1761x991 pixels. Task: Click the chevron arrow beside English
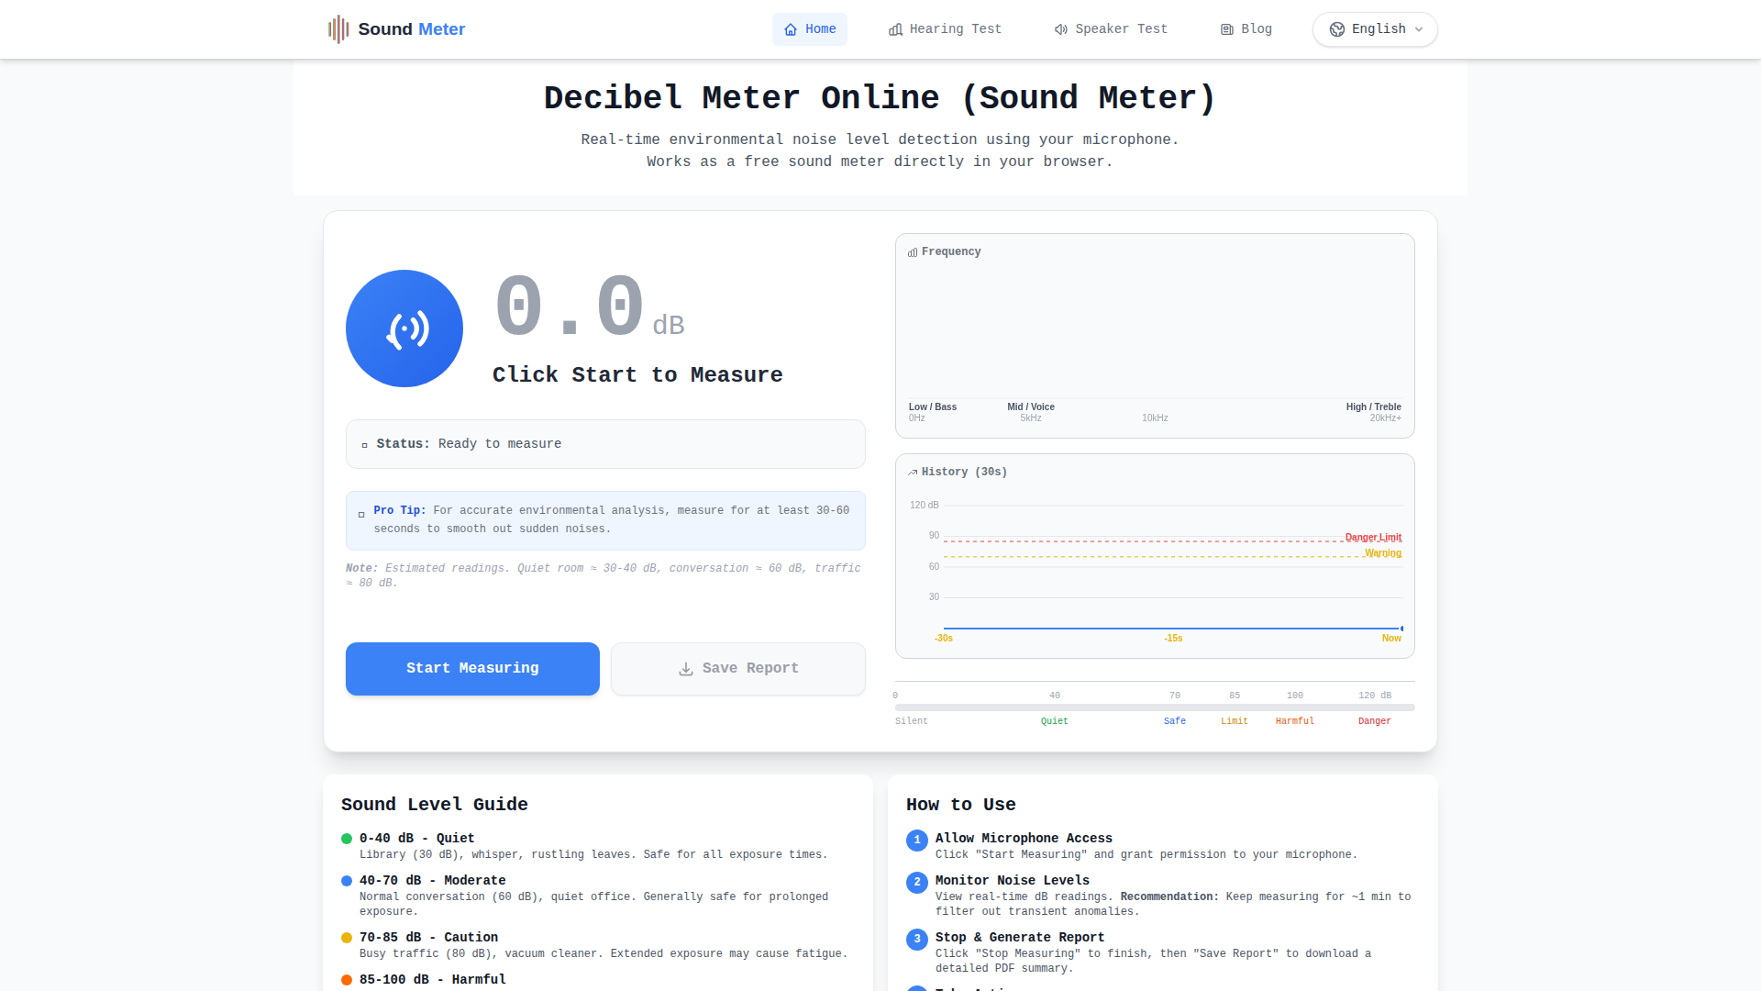(1419, 29)
